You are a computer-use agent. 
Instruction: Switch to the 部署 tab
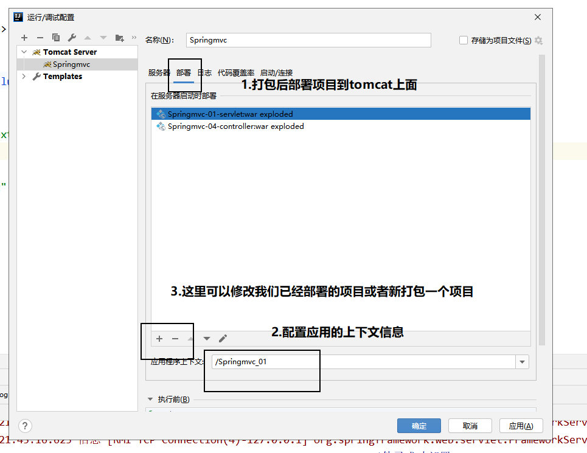tap(184, 72)
